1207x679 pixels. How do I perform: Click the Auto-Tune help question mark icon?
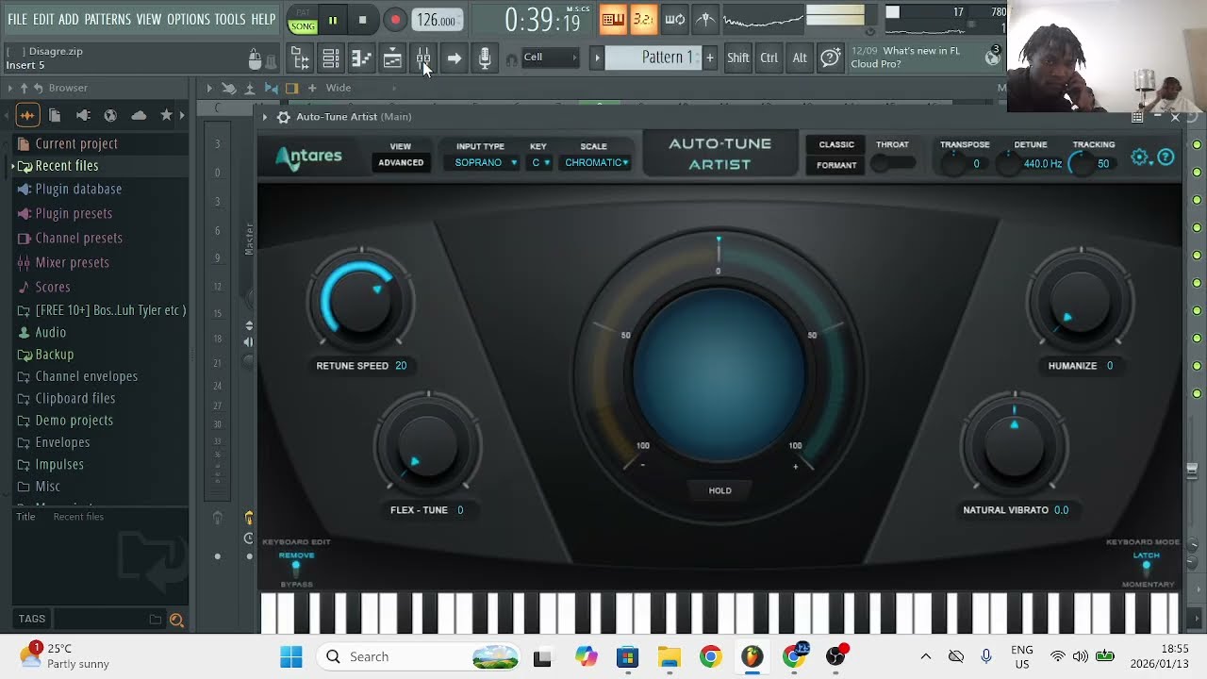1166,157
